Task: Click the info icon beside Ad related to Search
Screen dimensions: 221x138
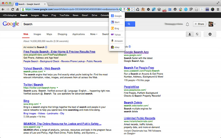Action: click(x=46, y=47)
